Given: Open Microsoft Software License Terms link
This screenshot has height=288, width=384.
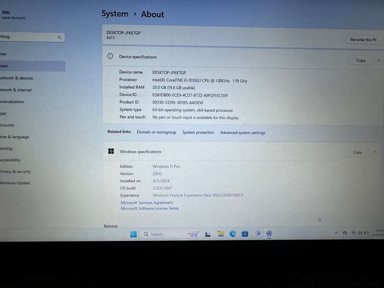Looking at the screenshot, I should (150, 208).
